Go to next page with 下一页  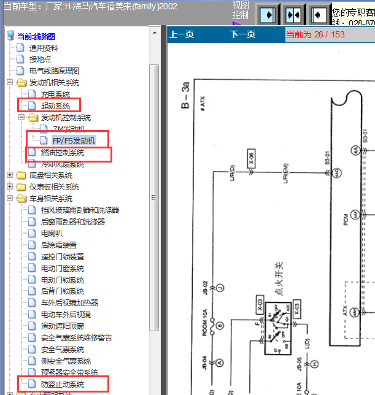coord(242,34)
